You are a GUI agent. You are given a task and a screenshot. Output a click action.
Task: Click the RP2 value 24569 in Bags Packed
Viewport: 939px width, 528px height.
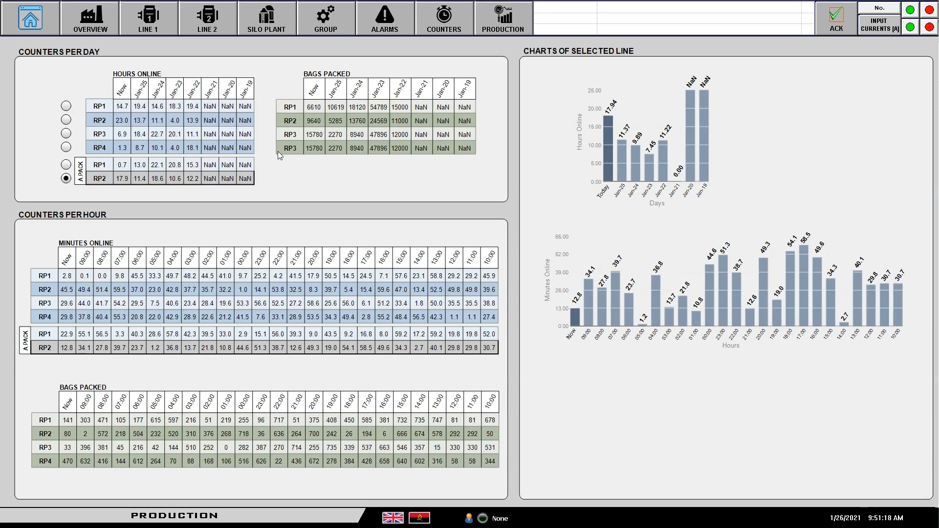tap(378, 121)
